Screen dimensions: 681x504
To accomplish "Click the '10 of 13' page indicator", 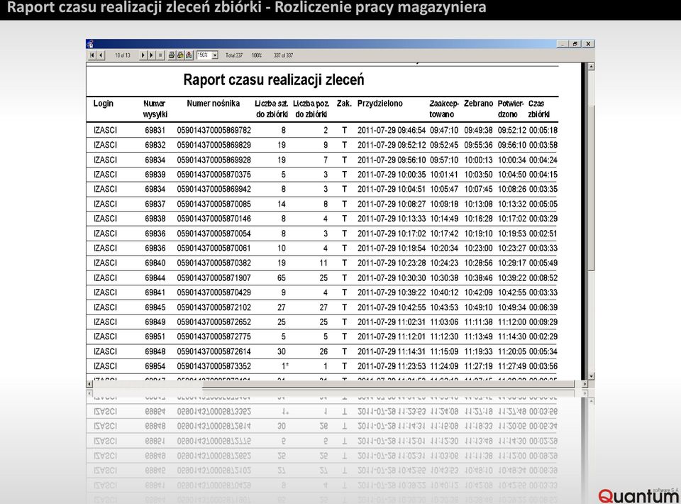I will (123, 55).
